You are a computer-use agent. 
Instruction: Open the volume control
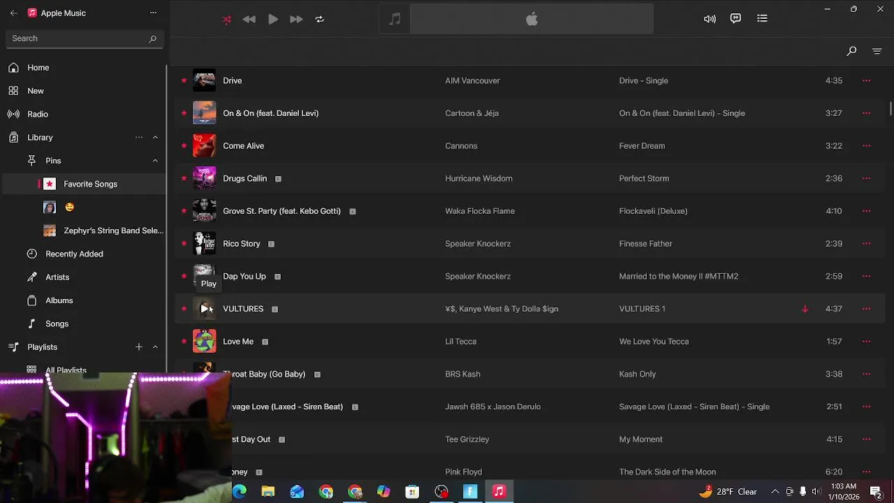(710, 19)
